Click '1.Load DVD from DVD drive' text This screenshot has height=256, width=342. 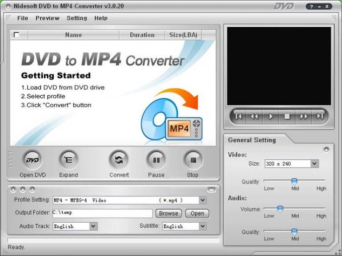[63, 88]
